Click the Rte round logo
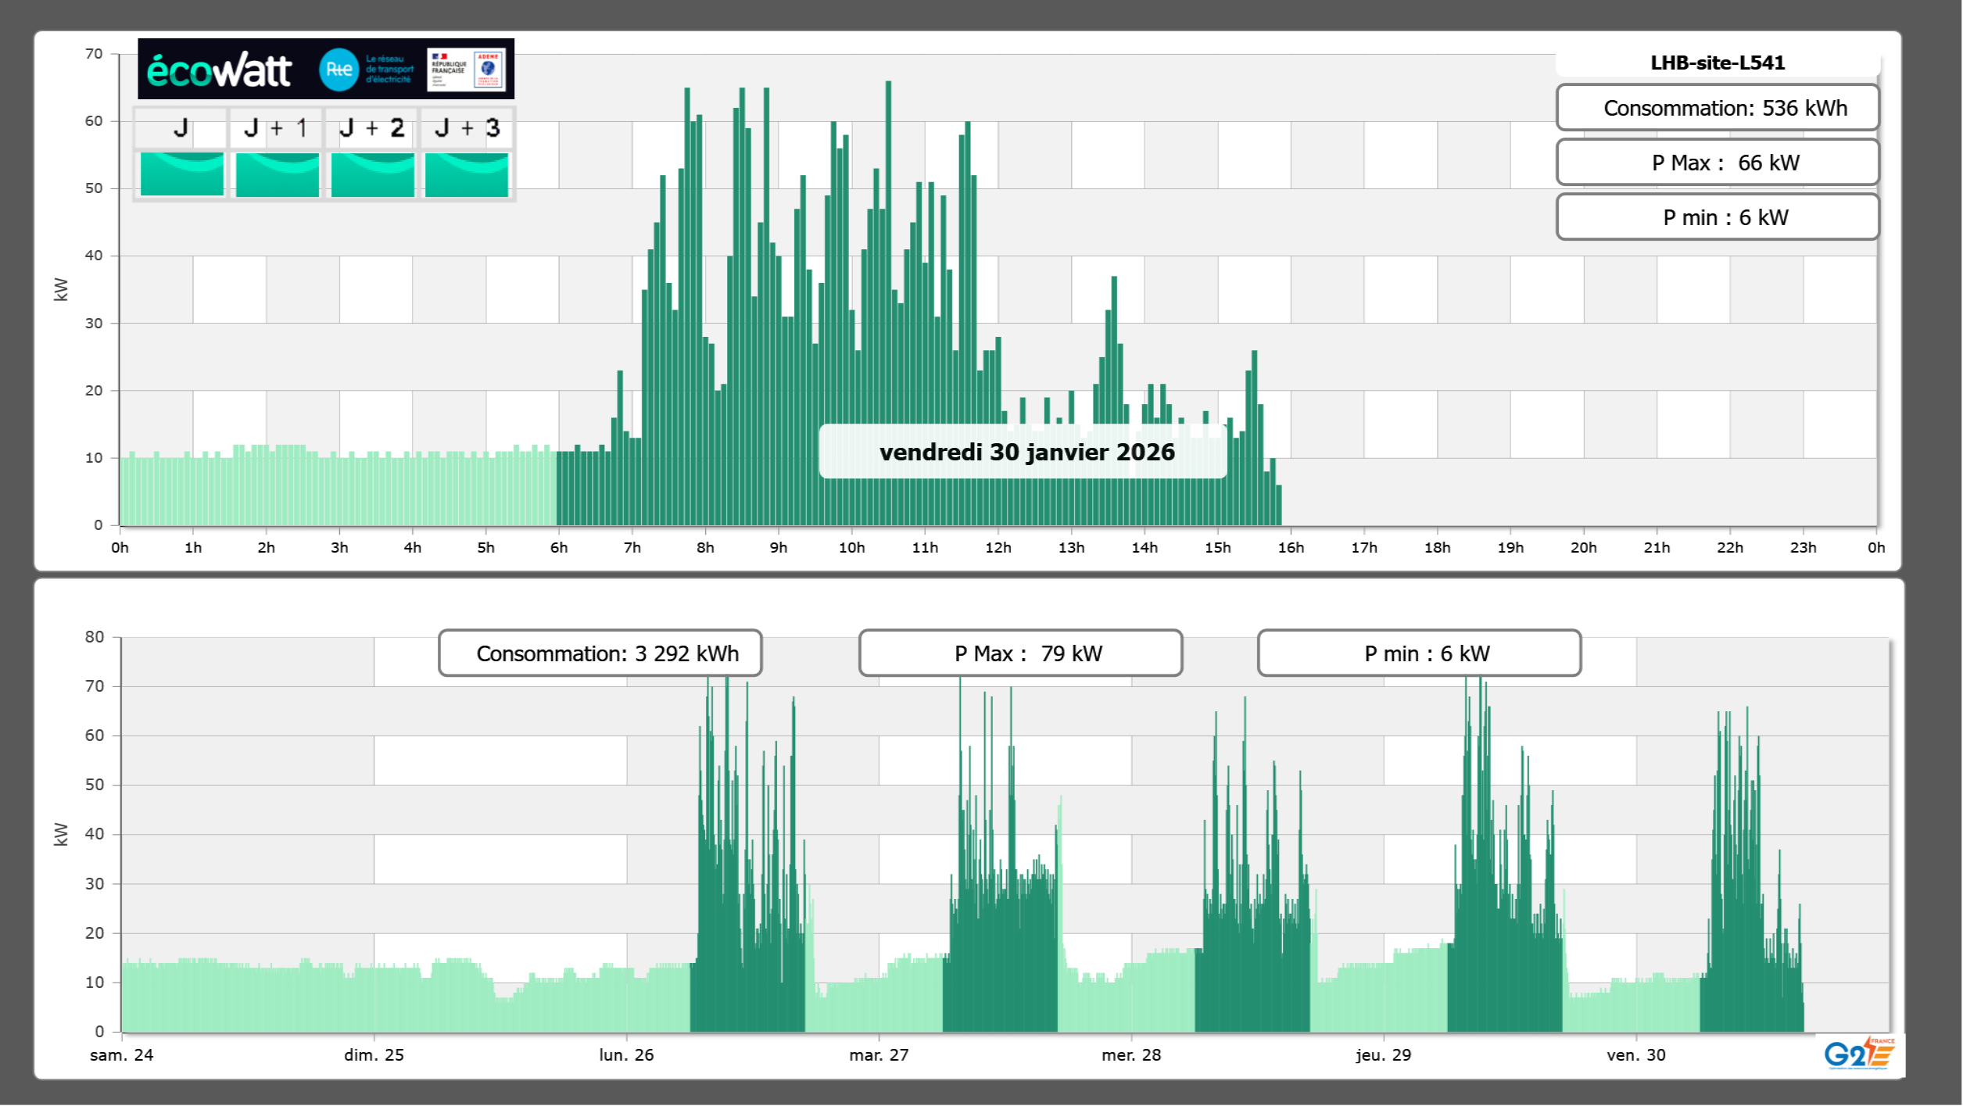The width and height of the screenshot is (1963, 1106). tap(339, 70)
